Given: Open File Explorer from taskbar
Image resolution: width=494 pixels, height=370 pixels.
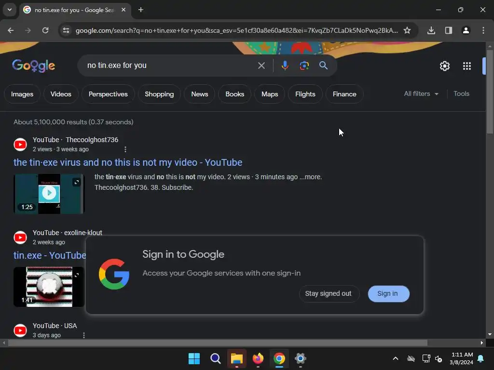Looking at the screenshot, I should click(236, 358).
